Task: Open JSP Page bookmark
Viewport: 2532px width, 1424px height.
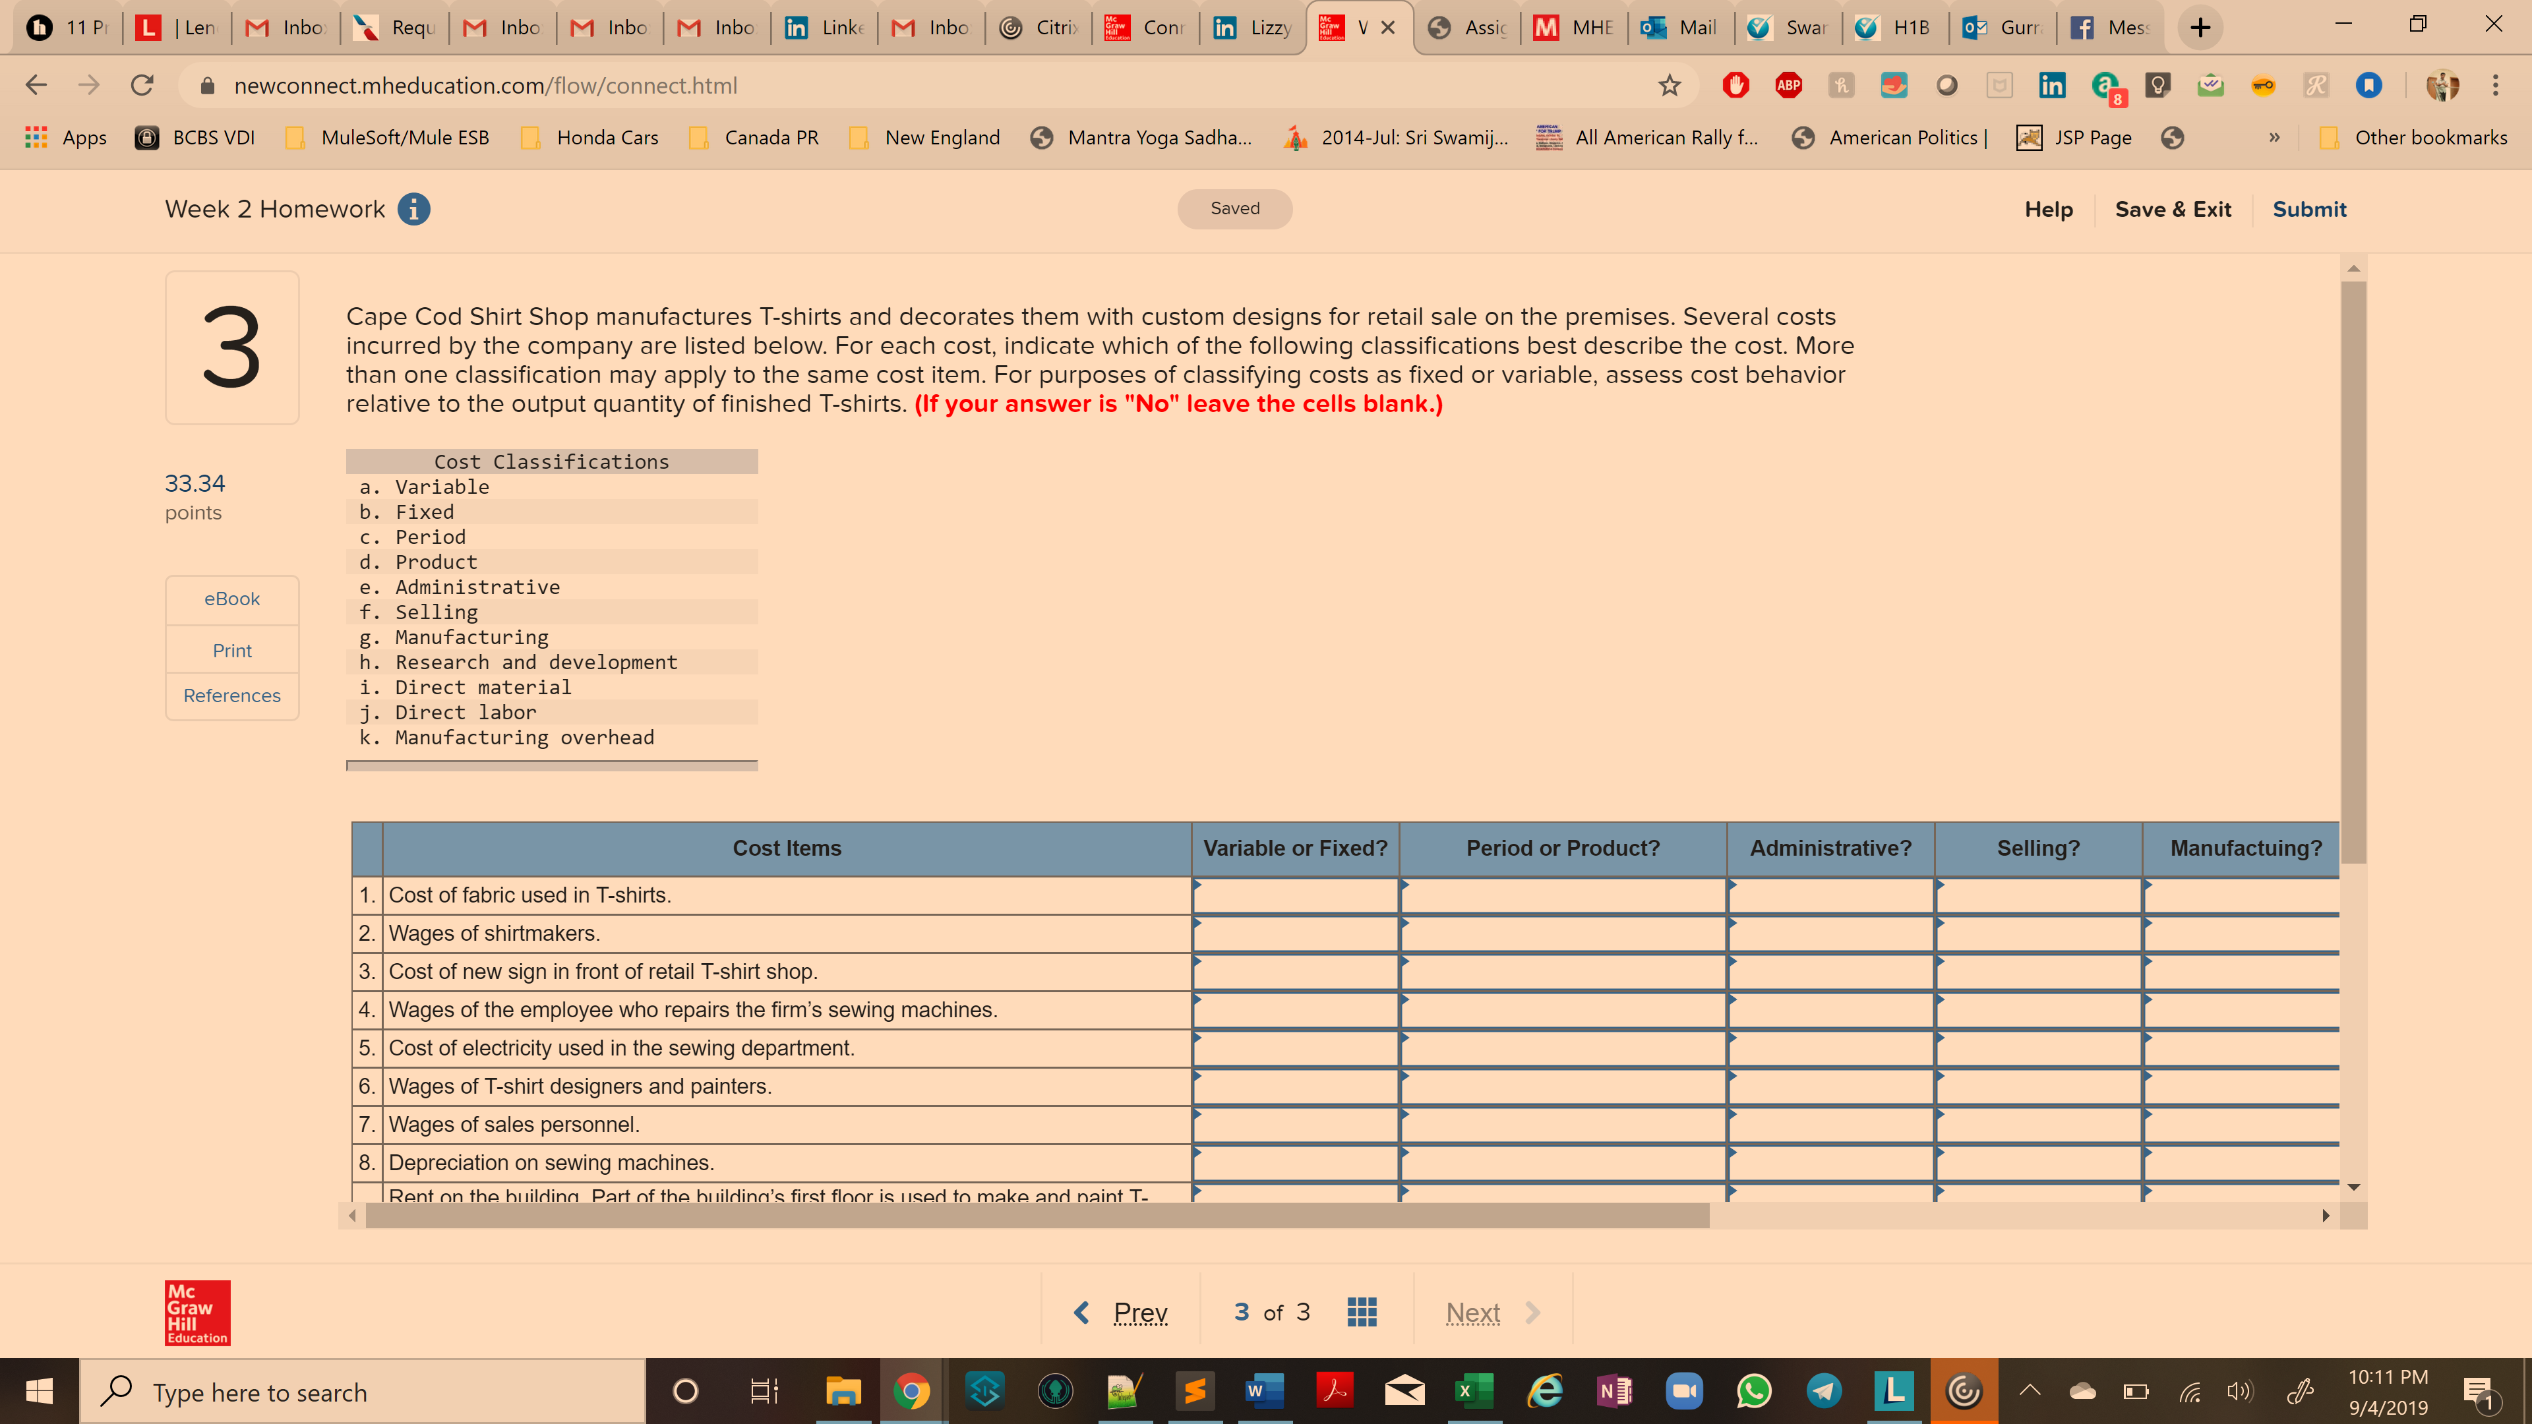Action: coord(2074,138)
